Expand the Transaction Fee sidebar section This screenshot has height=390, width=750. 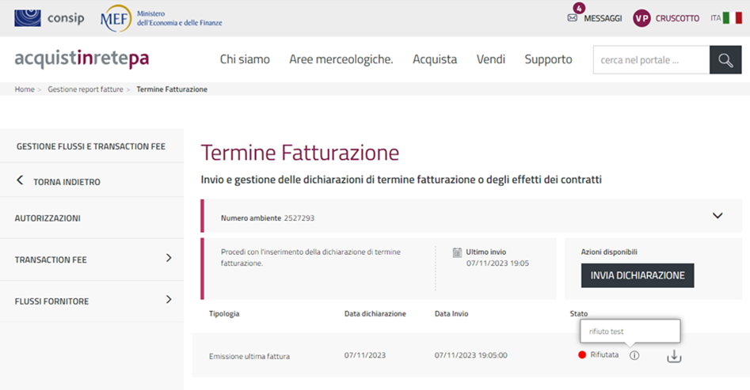click(169, 258)
